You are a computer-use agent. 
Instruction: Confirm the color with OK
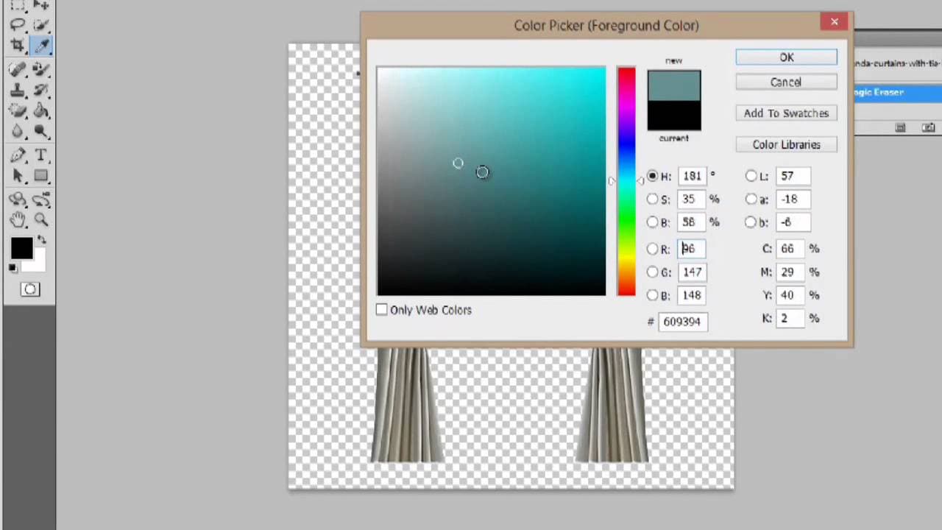coord(786,57)
